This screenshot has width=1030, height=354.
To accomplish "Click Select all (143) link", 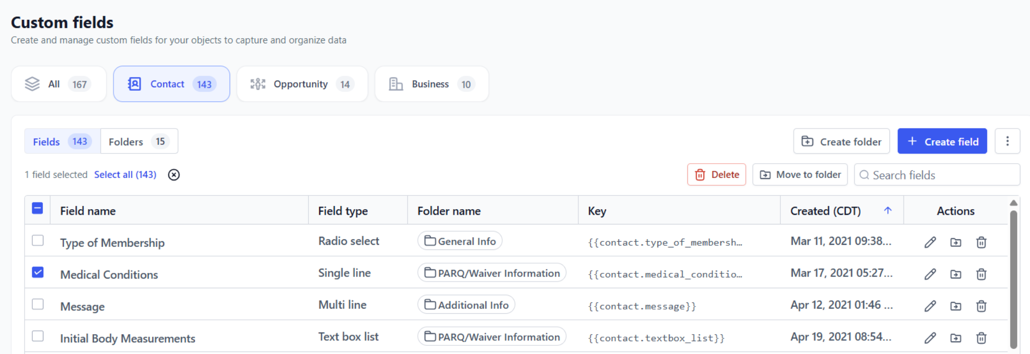I will pyautogui.click(x=125, y=174).
